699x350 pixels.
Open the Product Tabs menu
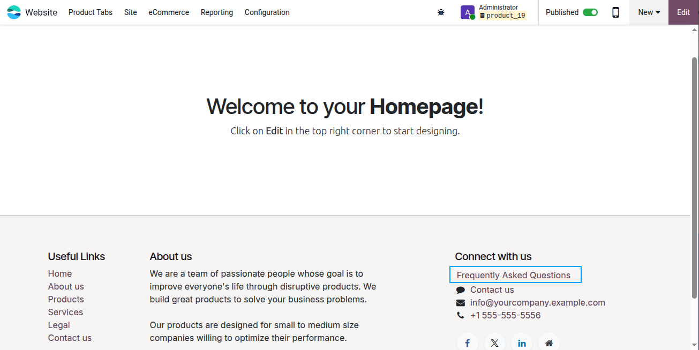(91, 12)
